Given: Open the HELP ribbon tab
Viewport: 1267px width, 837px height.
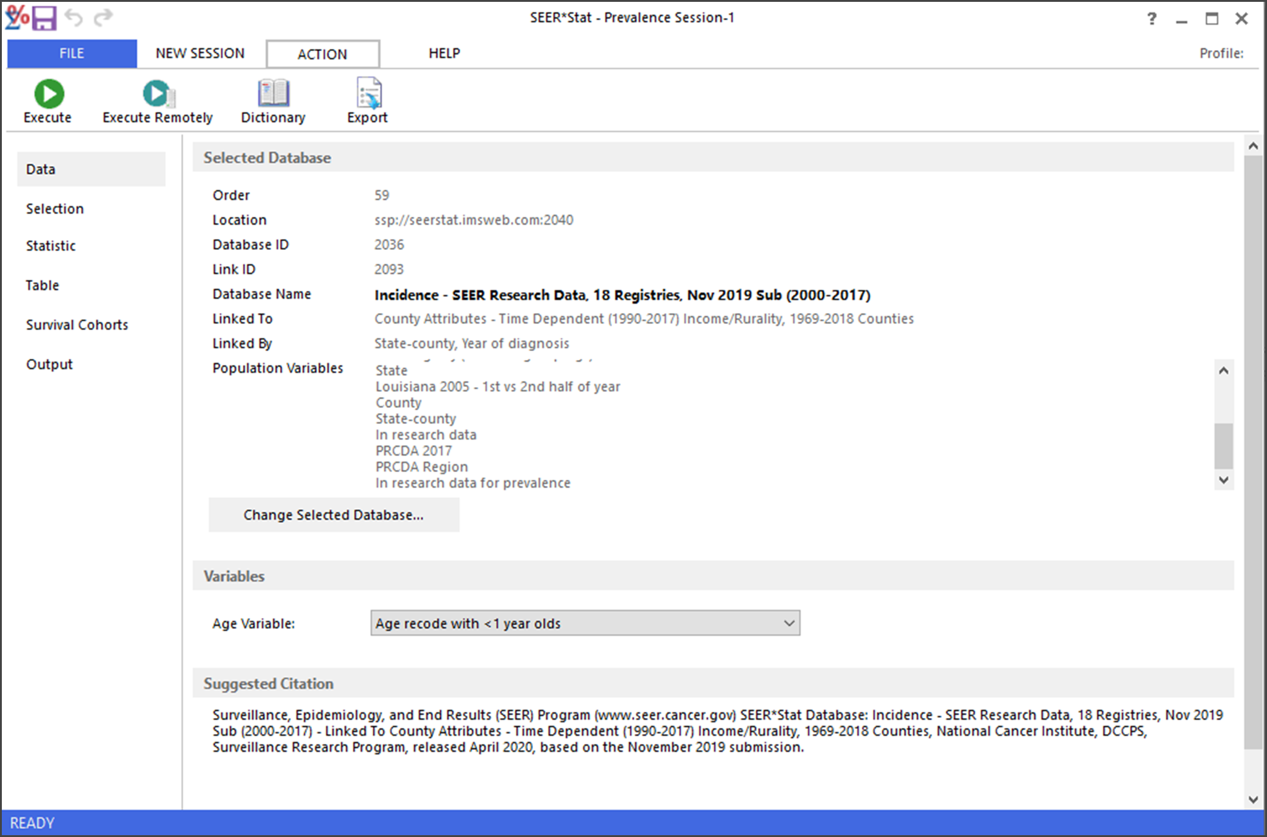Looking at the screenshot, I should [x=444, y=54].
